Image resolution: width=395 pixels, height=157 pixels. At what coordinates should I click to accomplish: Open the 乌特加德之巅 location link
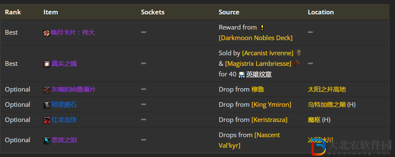click(x=327, y=105)
